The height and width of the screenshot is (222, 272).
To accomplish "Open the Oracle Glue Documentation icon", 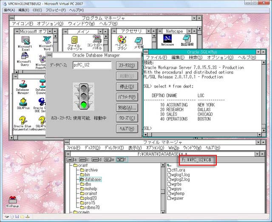I will tap(23, 124).
